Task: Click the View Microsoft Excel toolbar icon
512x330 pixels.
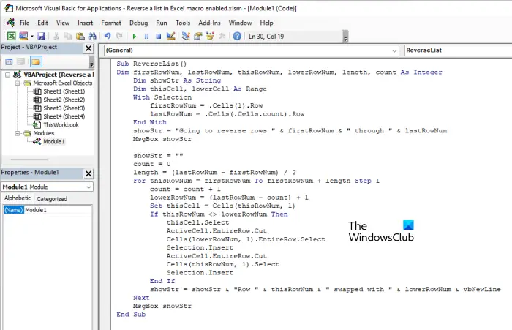Action: point(11,36)
